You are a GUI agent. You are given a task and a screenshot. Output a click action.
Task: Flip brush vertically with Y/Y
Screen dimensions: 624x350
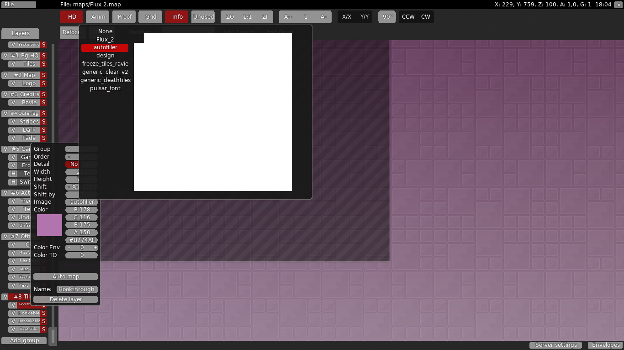[364, 17]
